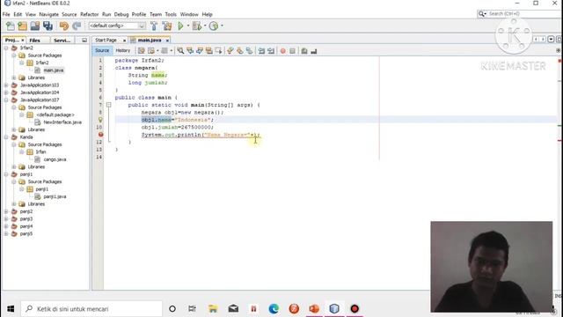Click the Undo arrow icon
The width and height of the screenshot is (563, 317).
[x=64, y=26]
